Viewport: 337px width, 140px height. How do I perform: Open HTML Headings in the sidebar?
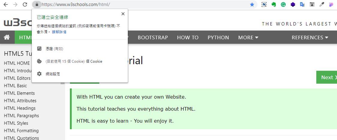tap(20, 108)
